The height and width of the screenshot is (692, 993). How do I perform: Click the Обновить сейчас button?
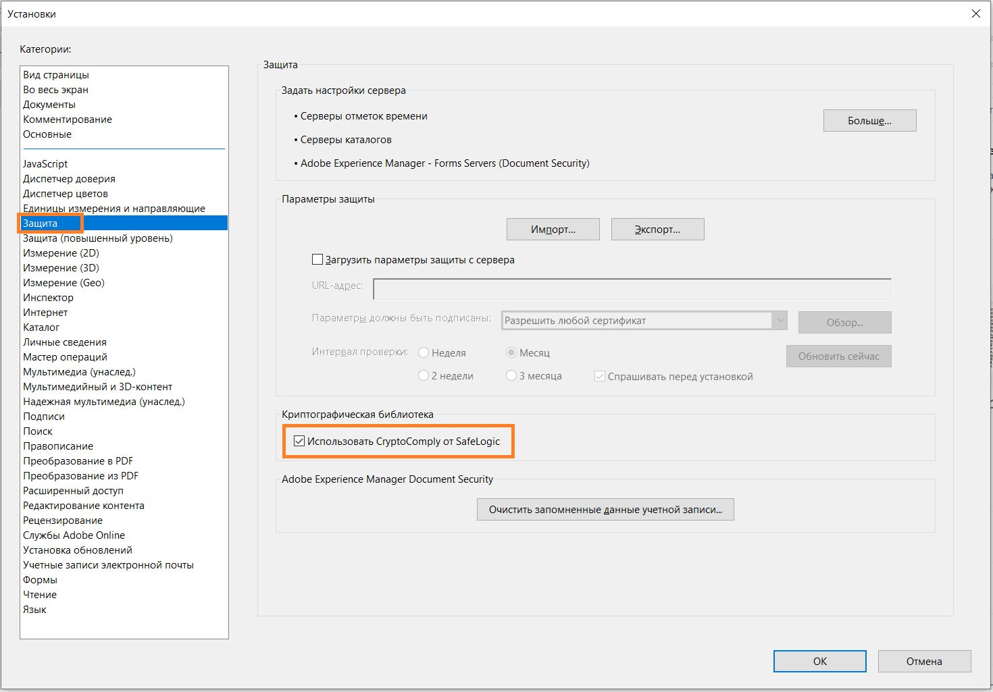point(838,356)
